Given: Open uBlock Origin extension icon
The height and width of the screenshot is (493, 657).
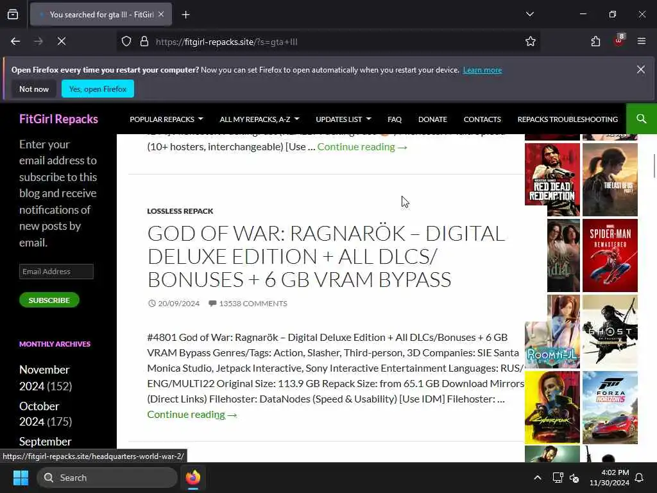Looking at the screenshot, I should (x=619, y=40).
